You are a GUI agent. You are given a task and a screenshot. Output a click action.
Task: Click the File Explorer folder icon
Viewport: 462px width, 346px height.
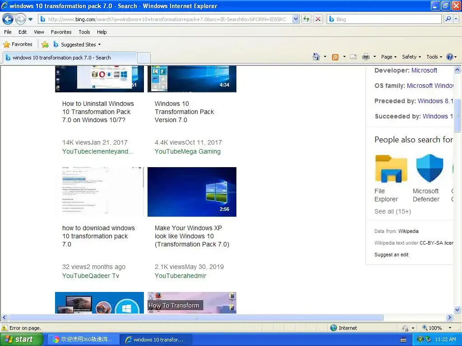pos(391,168)
